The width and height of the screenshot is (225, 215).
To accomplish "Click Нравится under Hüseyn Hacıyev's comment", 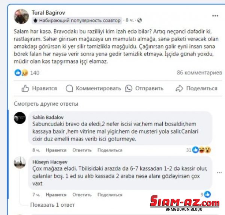I will (56, 195).
